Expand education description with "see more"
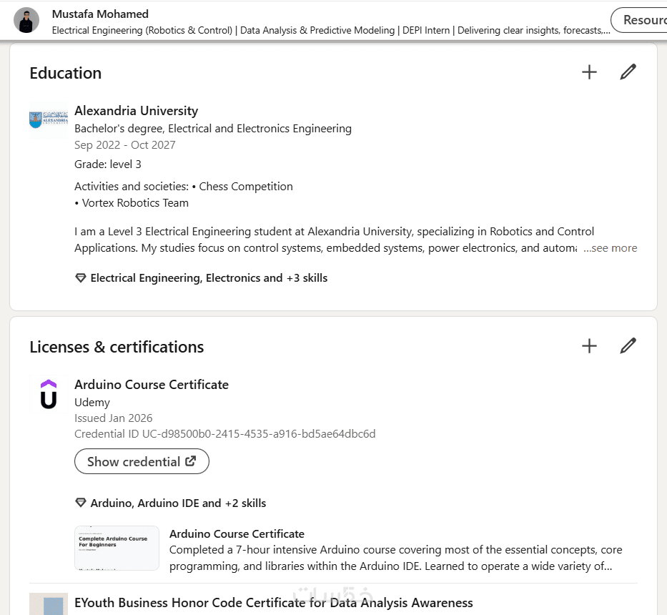667x615 pixels. [x=610, y=248]
